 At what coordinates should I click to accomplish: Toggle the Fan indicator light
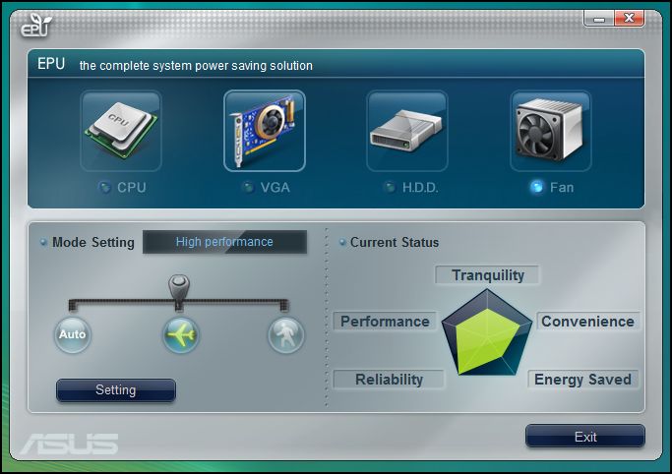tap(536, 187)
